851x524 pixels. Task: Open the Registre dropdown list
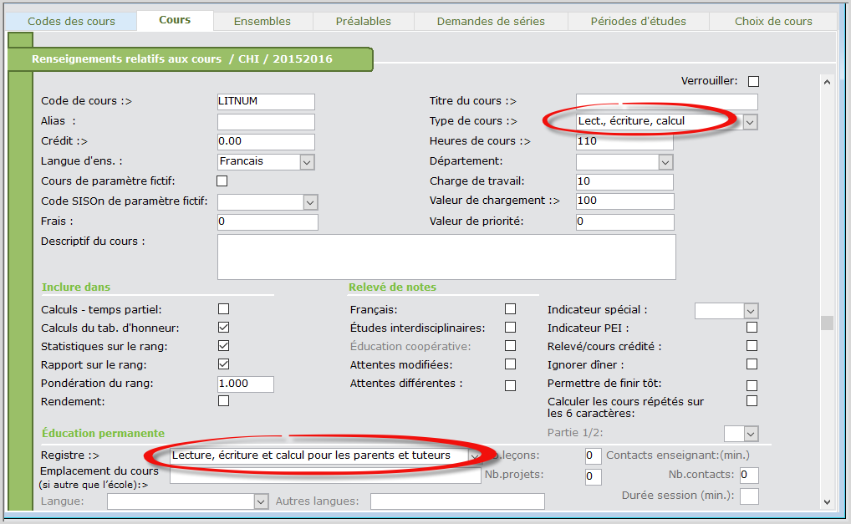[x=474, y=456]
